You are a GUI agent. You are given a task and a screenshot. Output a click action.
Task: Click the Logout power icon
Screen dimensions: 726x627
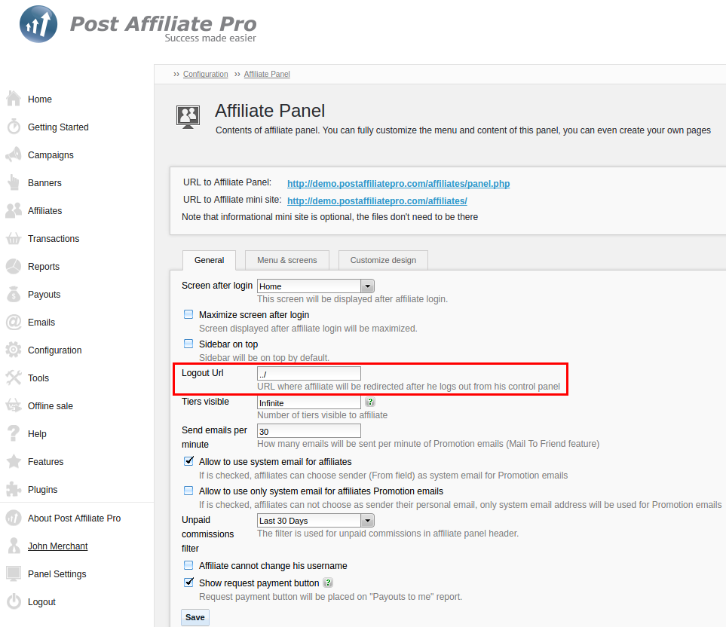tap(14, 602)
